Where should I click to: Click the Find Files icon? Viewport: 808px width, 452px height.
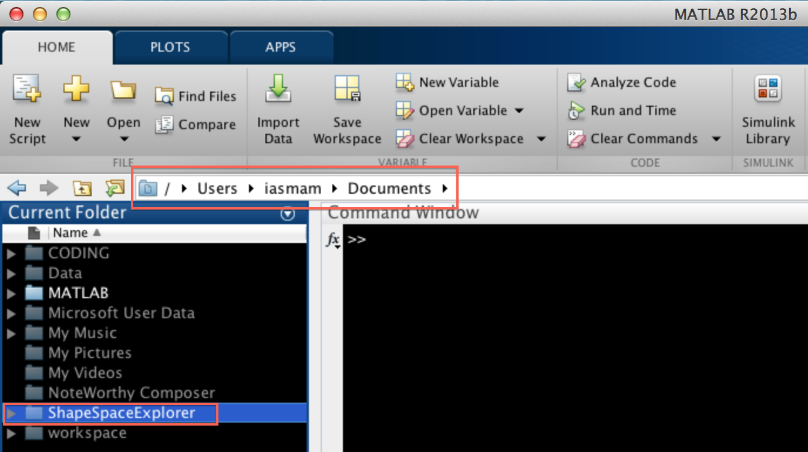pyautogui.click(x=164, y=96)
